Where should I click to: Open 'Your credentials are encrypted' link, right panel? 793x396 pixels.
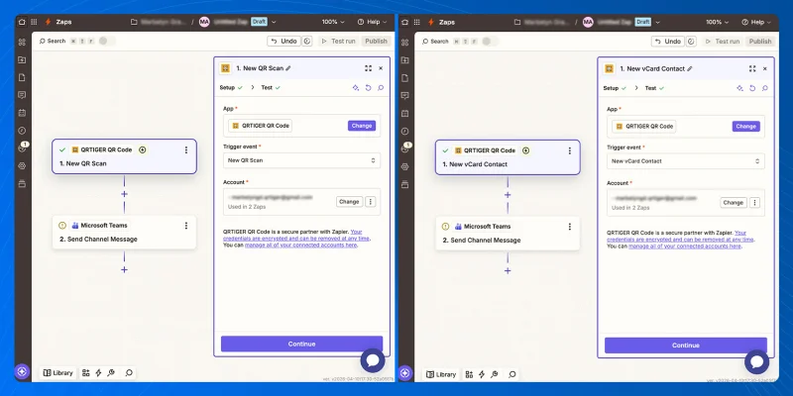click(x=680, y=240)
